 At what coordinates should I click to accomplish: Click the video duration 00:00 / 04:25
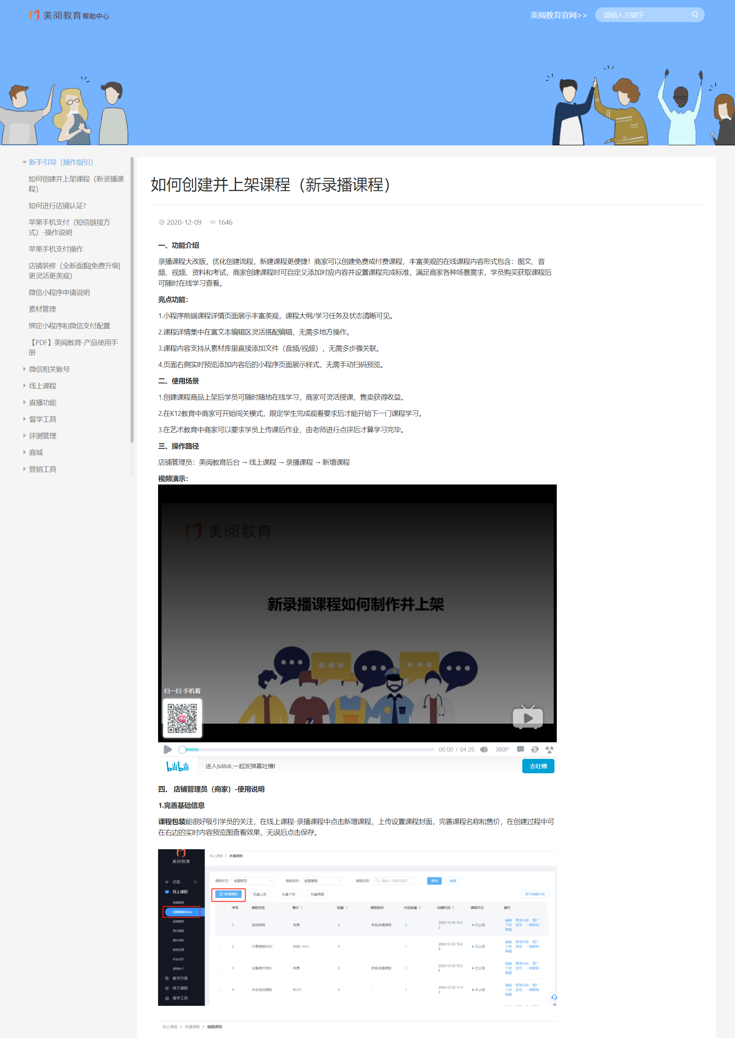tap(456, 750)
